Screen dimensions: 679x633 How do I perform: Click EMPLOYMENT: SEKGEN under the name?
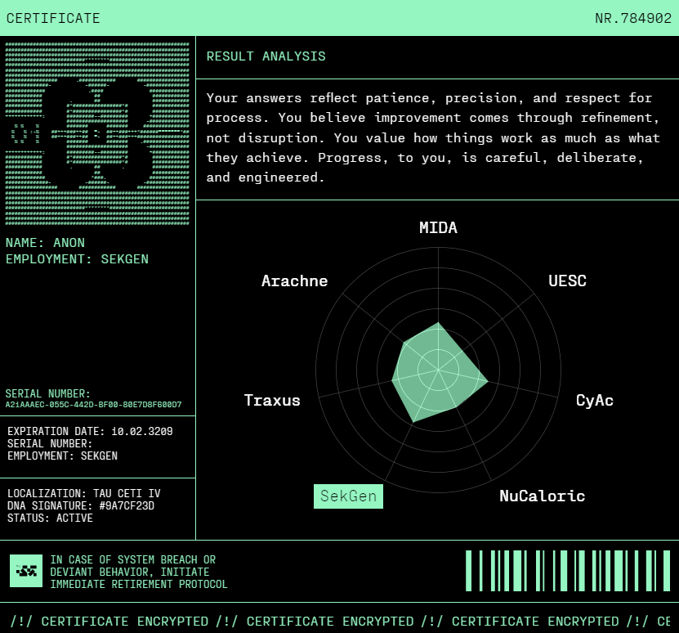[77, 259]
